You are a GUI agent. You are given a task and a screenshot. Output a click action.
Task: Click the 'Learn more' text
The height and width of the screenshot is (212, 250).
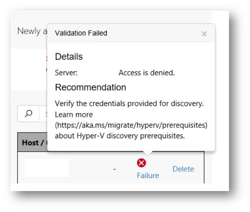(74, 114)
